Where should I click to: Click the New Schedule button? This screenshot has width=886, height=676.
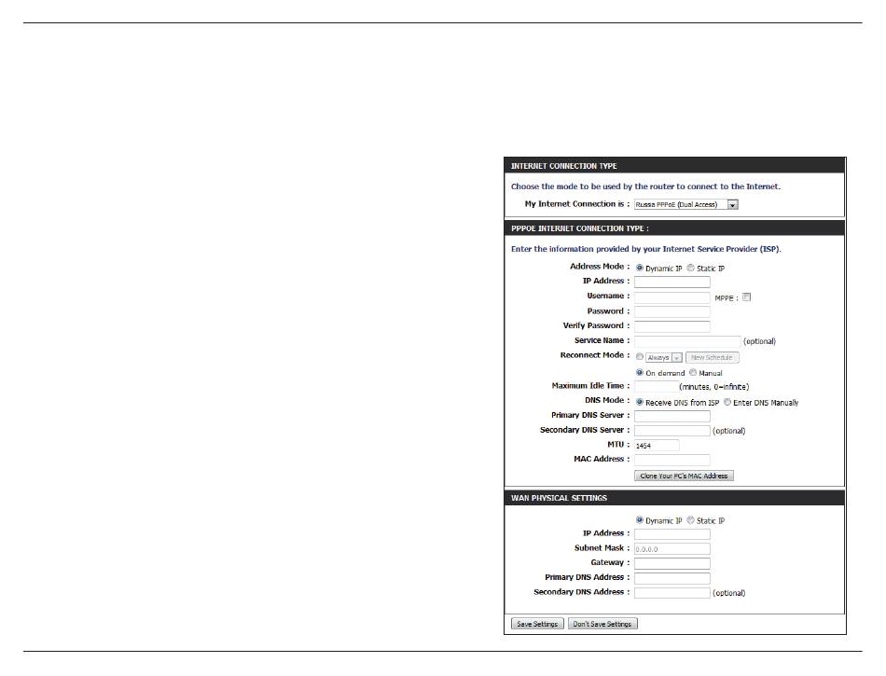[712, 357]
